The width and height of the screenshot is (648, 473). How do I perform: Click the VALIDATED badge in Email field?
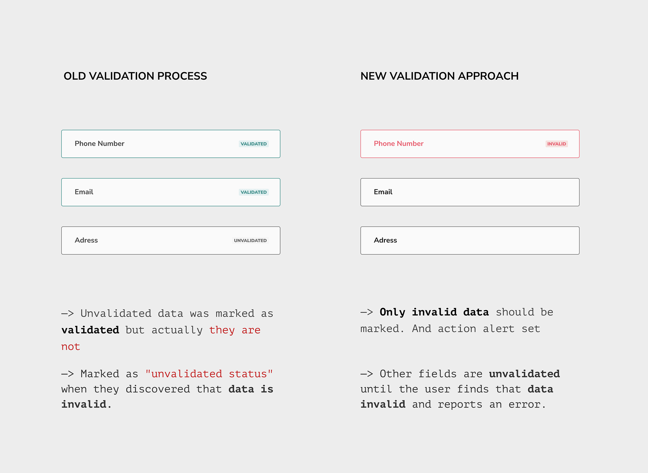(x=254, y=192)
